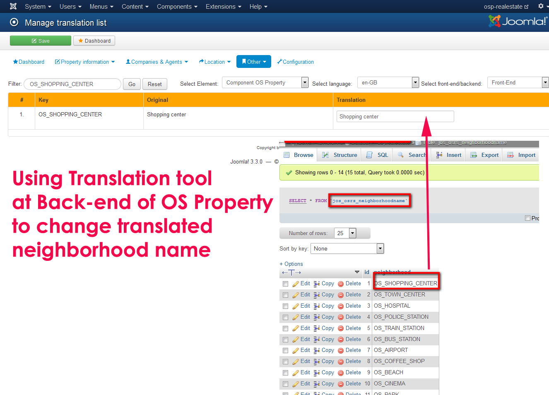Screen dimensions: 549x395
Task: Click the full-texts toggle arrows icon
Action: 291,272
